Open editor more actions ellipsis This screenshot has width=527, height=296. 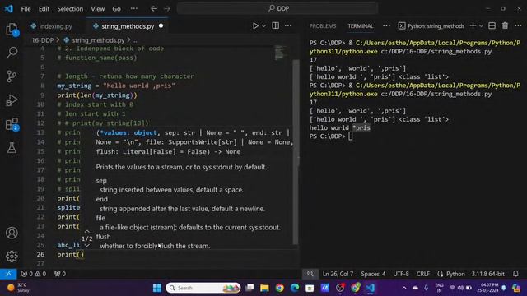click(x=288, y=25)
